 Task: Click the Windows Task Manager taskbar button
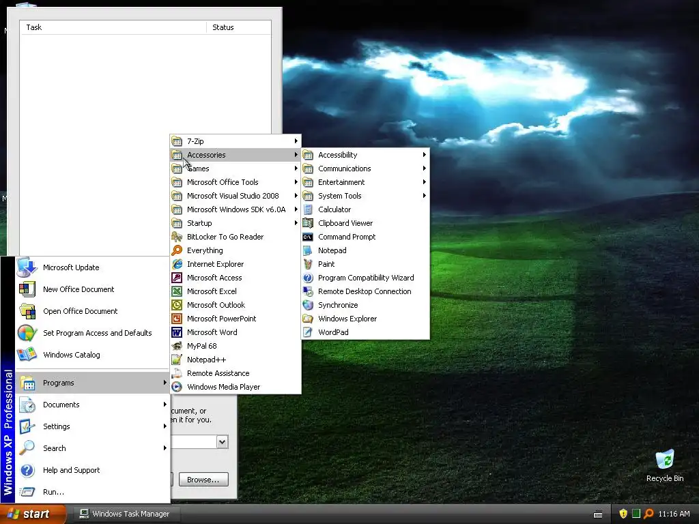125,514
